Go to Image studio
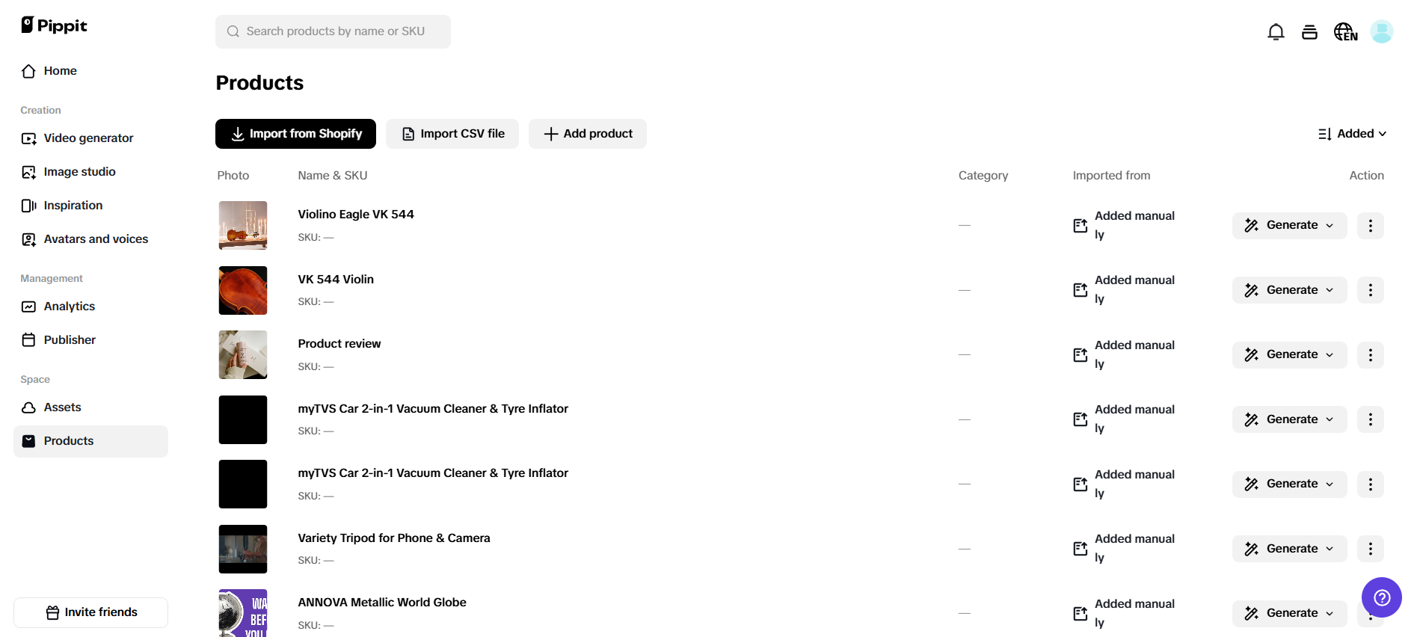The width and height of the screenshot is (1420, 637). coord(79,172)
